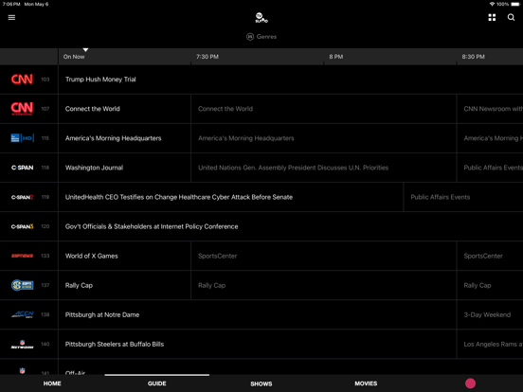Open CNN Newsroom listing at 8:30 PM
This screenshot has width=523, height=392.
[x=490, y=109]
